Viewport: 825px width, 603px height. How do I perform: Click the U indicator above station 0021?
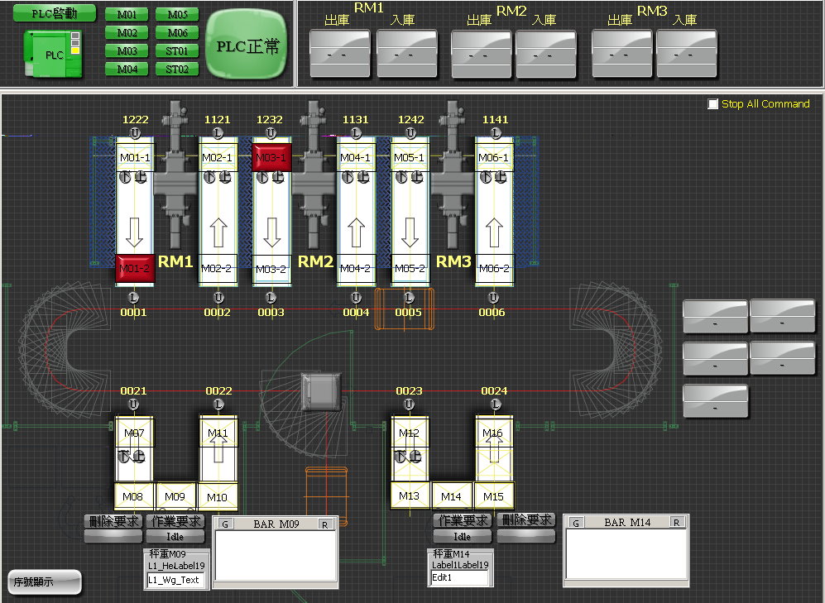click(132, 404)
